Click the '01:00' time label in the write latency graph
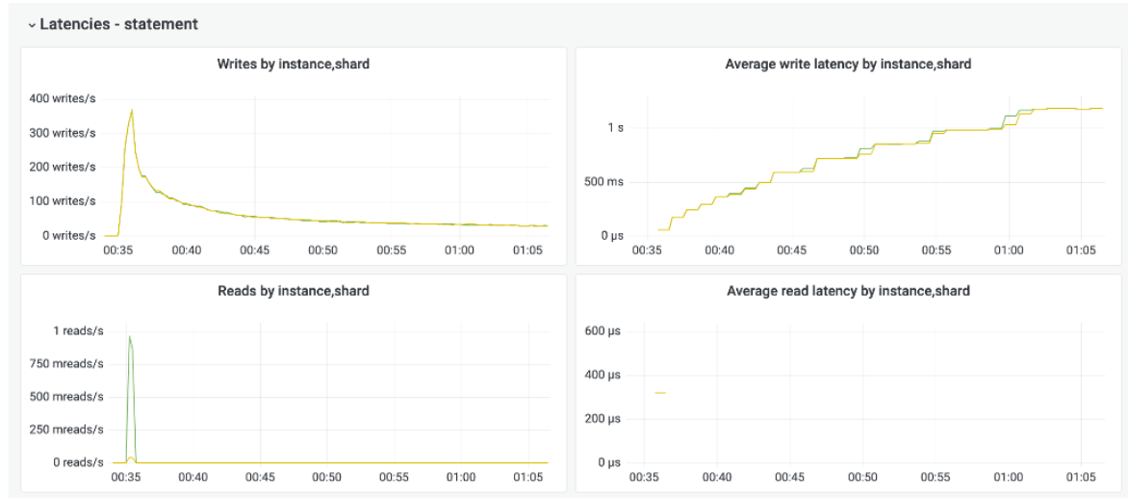Image resolution: width=1128 pixels, height=498 pixels. 1009,250
